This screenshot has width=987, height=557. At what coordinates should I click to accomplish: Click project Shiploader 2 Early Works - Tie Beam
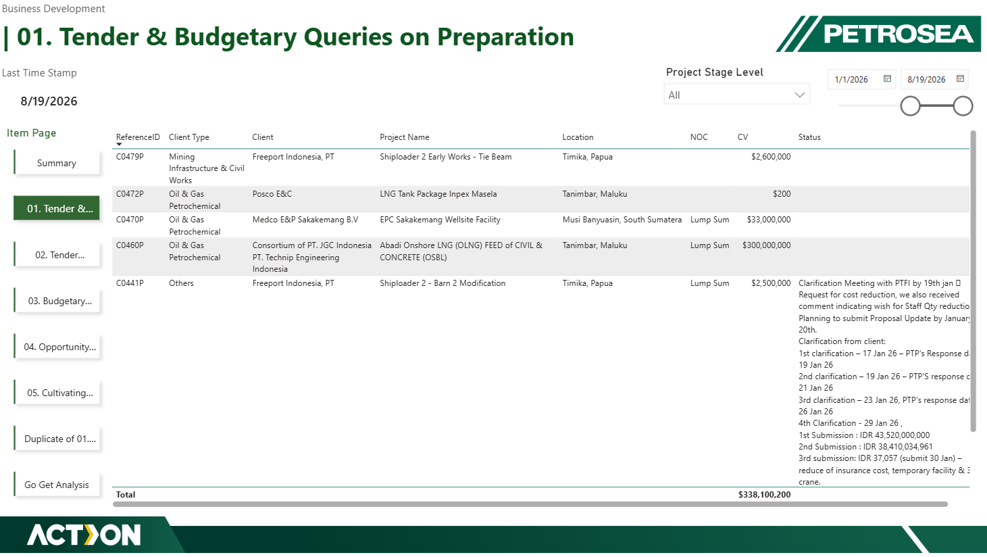445,156
